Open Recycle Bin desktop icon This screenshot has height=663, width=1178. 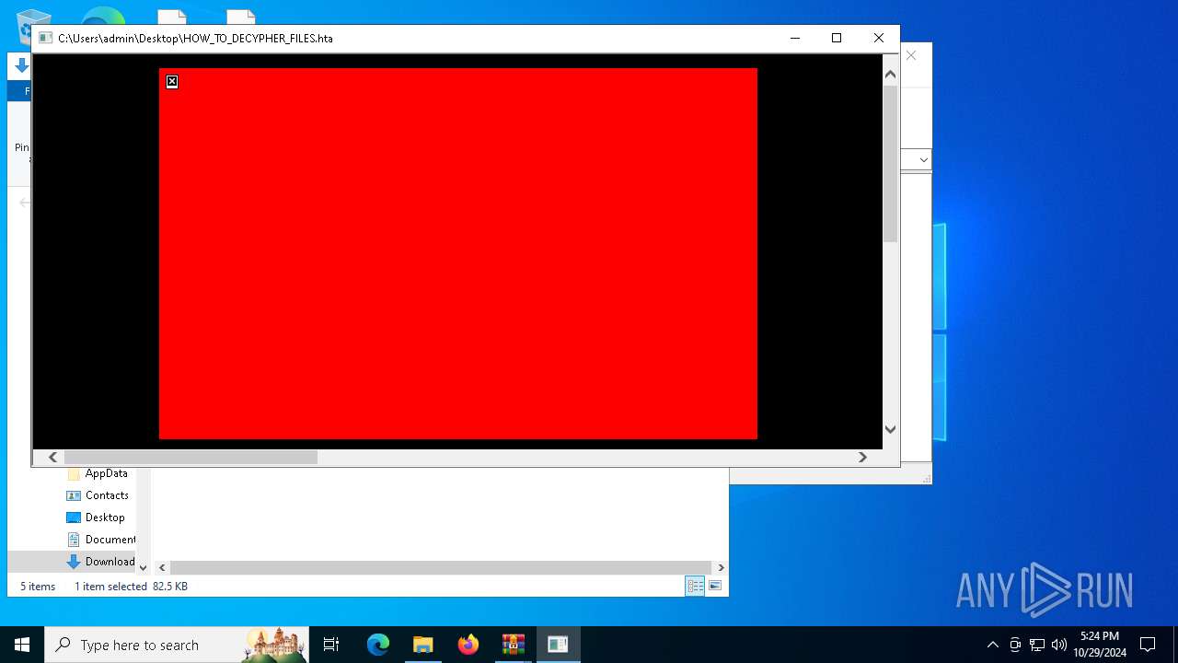coord(34,26)
